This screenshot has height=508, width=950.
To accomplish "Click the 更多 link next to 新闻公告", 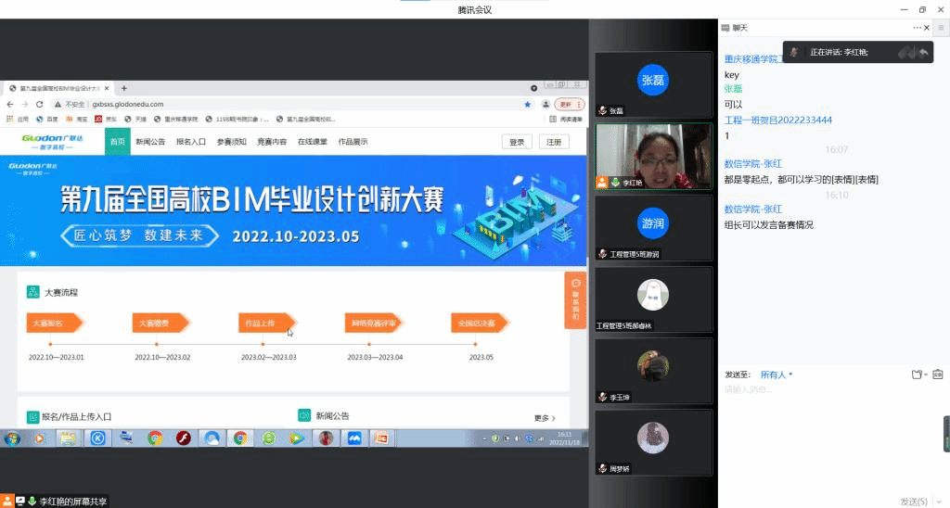I will (x=544, y=418).
